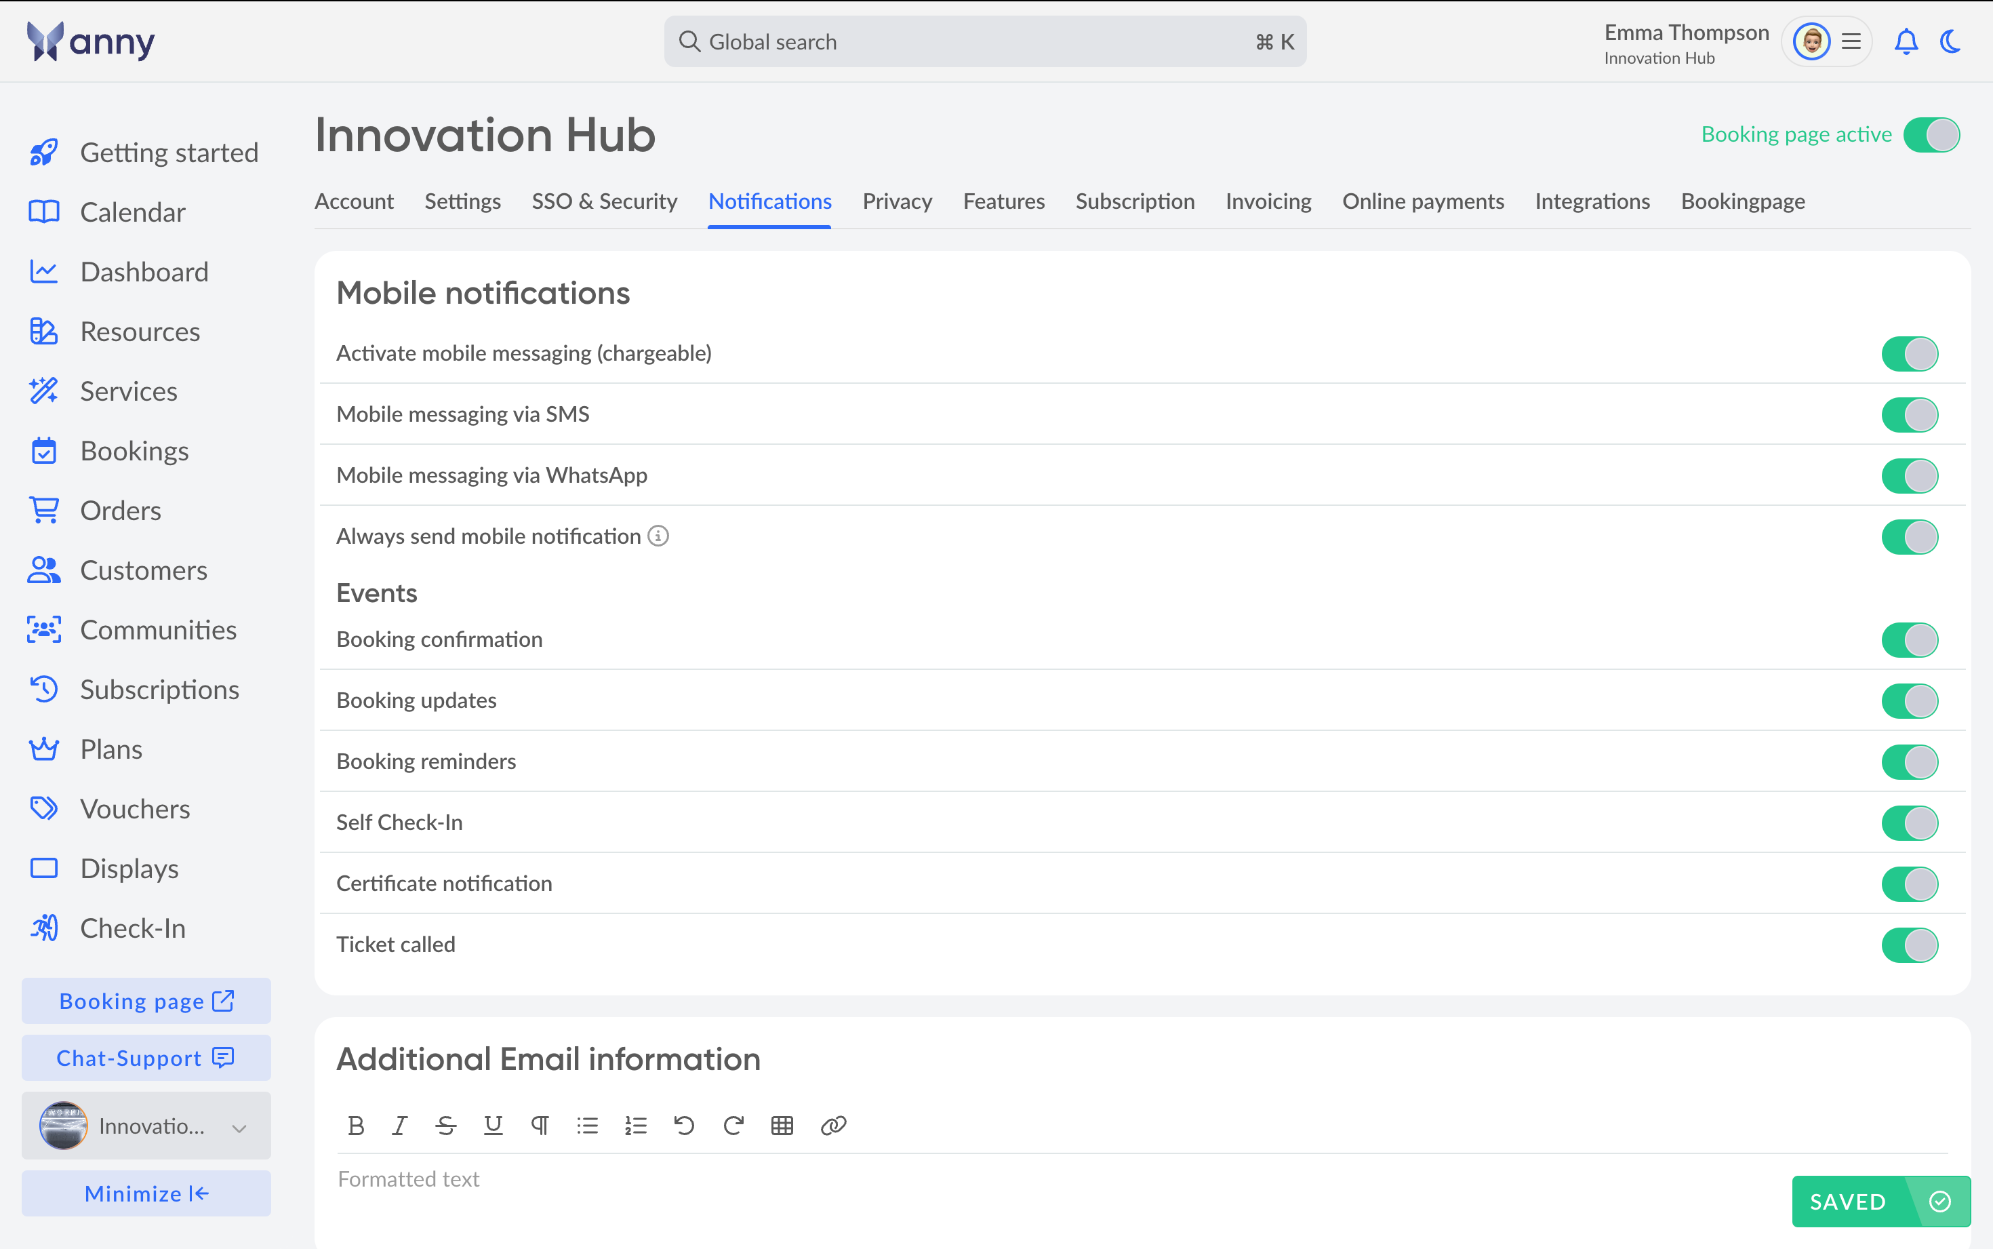Toggle Self Check-In notifications
Image resolution: width=1993 pixels, height=1249 pixels.
pyautogui.click(x=1910, y=824)
